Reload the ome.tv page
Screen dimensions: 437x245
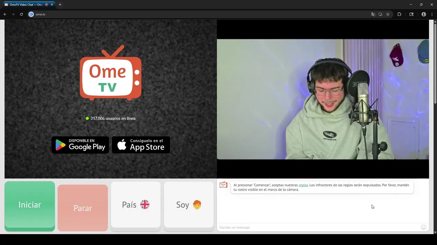(21, 14)
